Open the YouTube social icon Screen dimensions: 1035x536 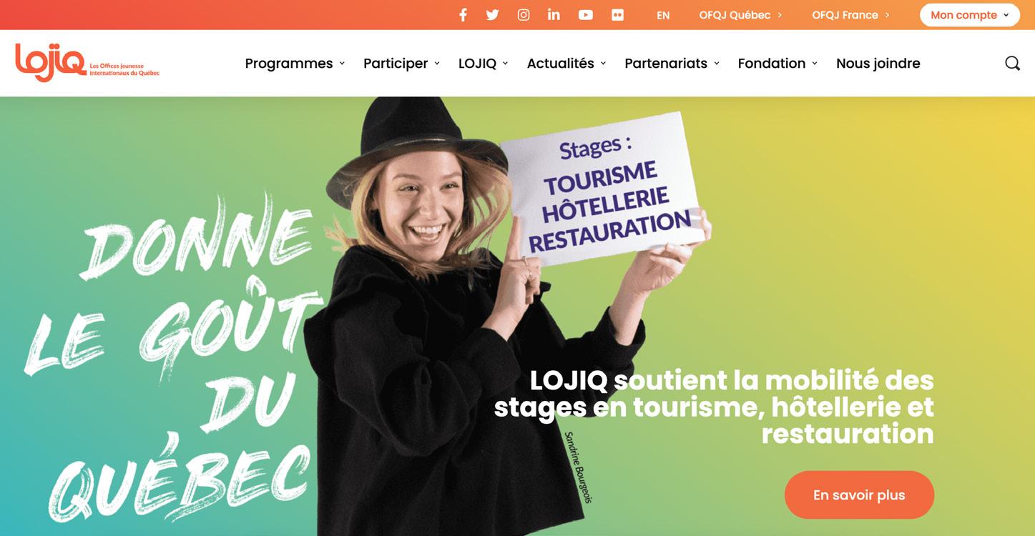click(586, 15)
